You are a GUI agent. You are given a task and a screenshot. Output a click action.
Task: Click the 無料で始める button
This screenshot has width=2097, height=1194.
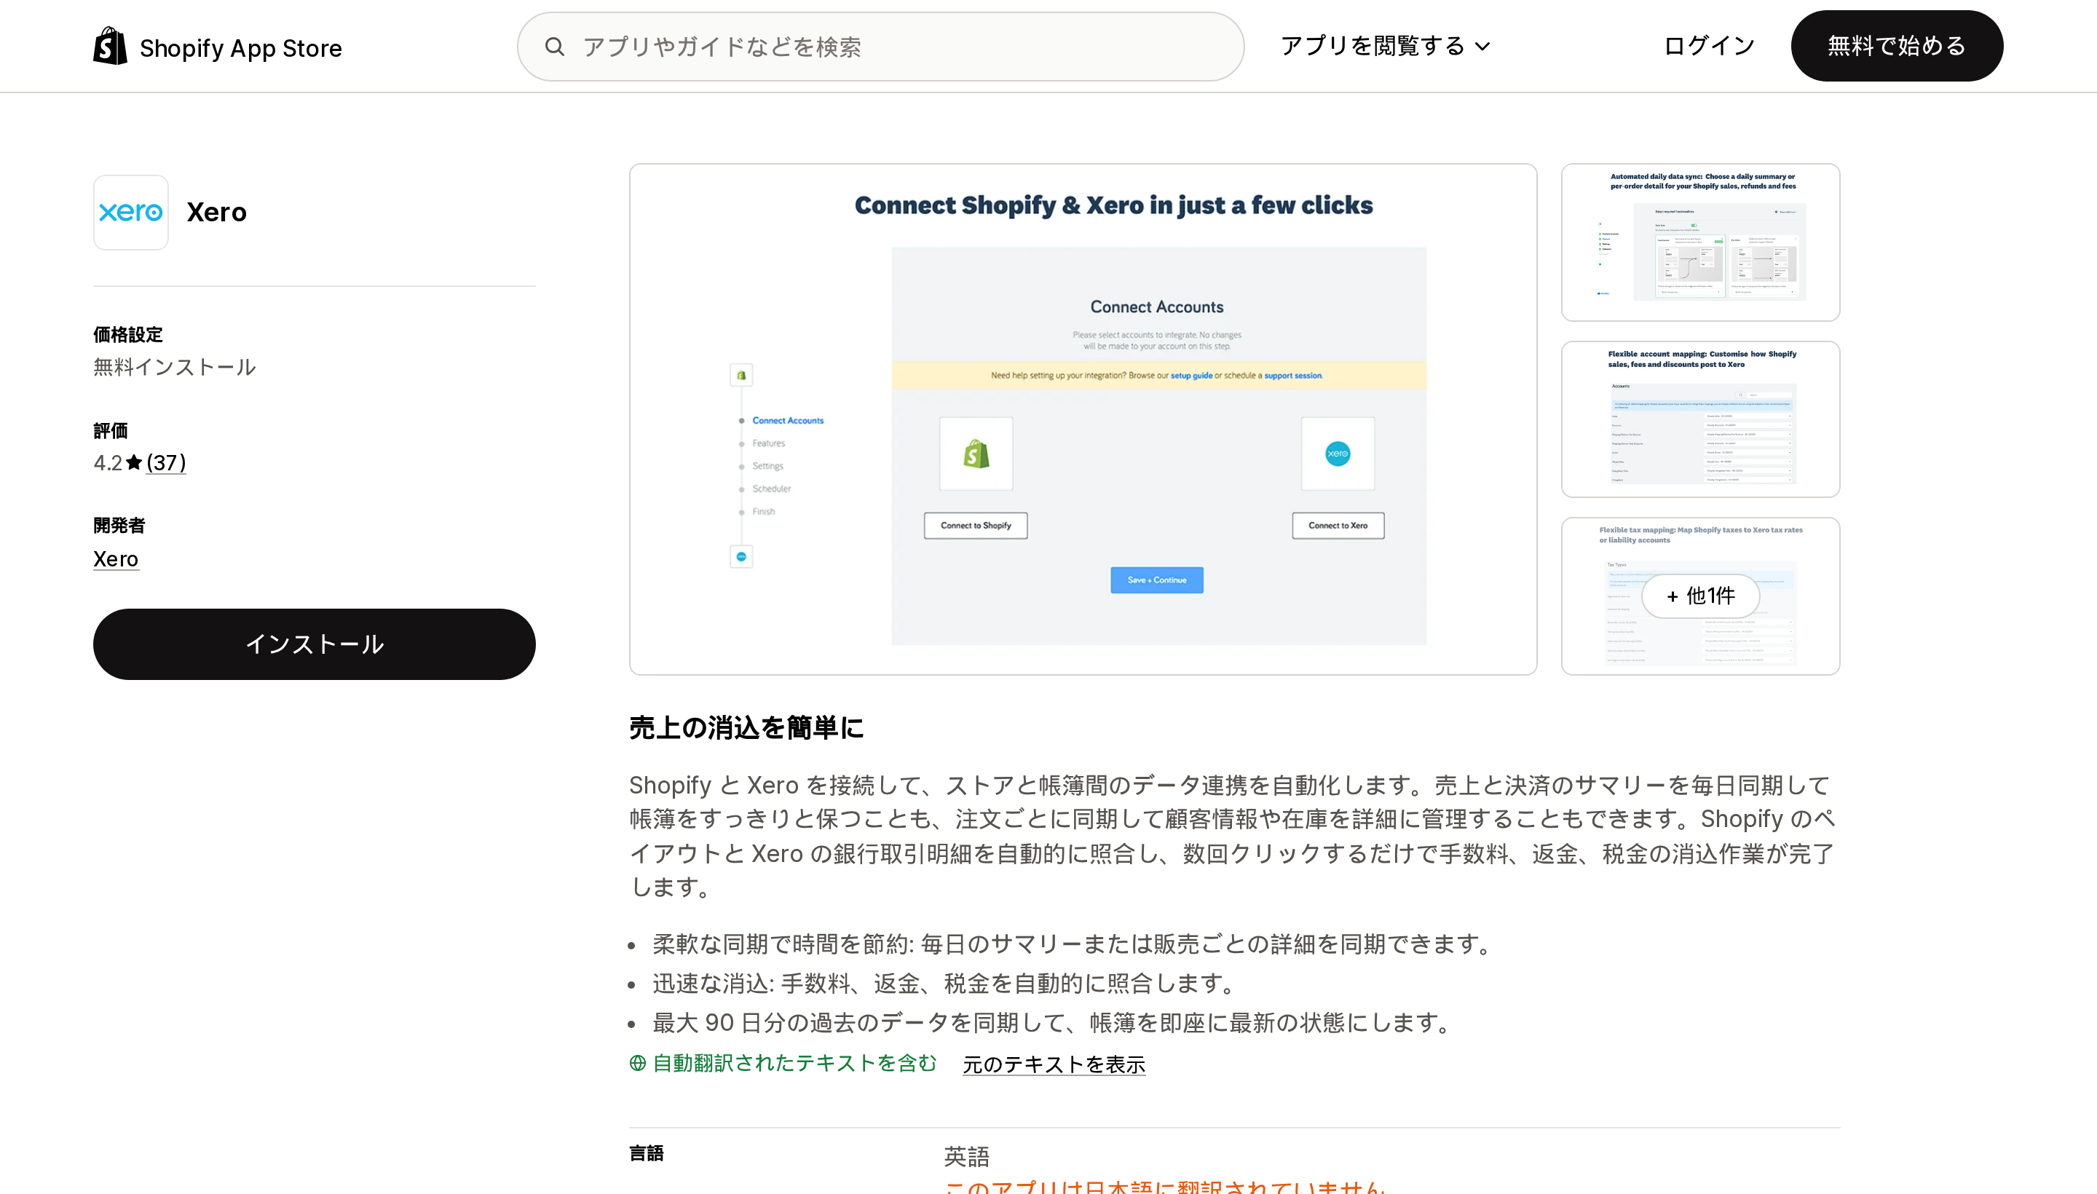coord(1896,46)
